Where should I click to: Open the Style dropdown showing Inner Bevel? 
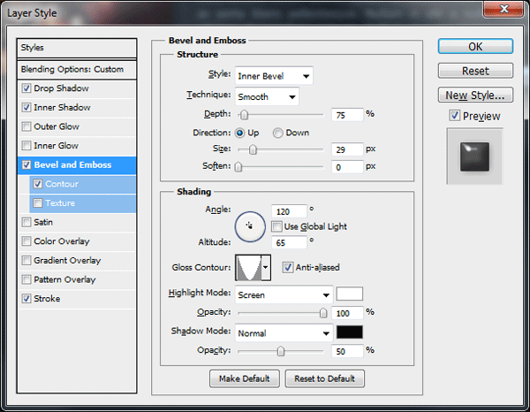tap(274, 76)
